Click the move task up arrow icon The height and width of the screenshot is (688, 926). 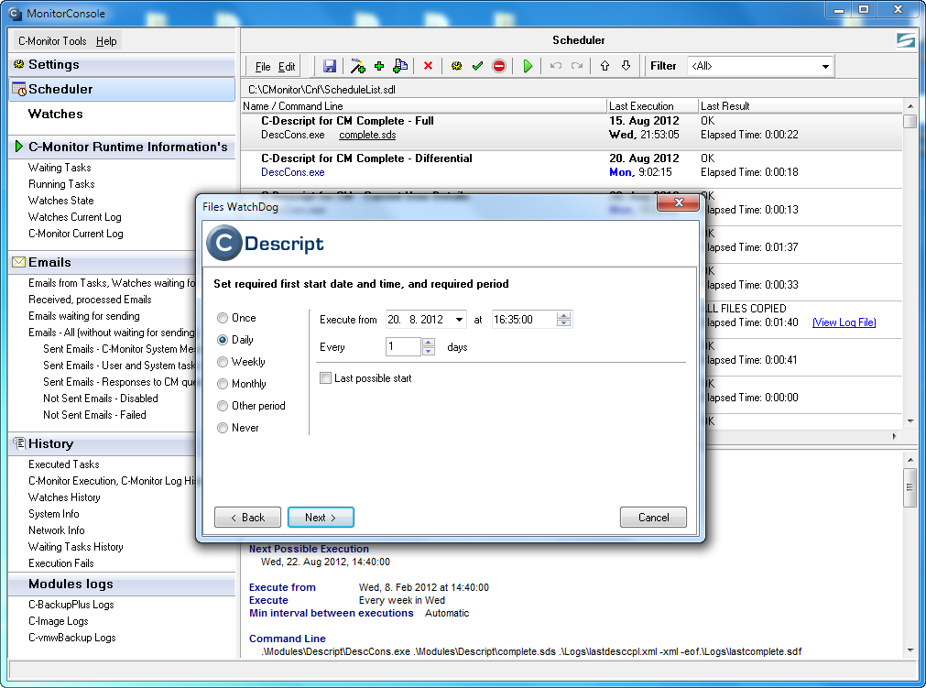(605, 66)
